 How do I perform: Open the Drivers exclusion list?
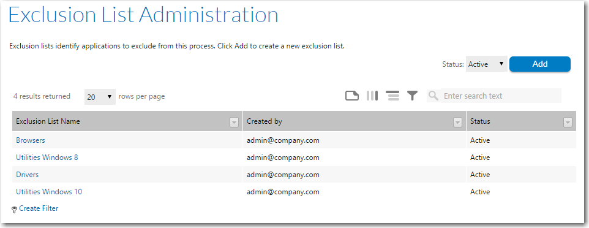pos(27,175)
